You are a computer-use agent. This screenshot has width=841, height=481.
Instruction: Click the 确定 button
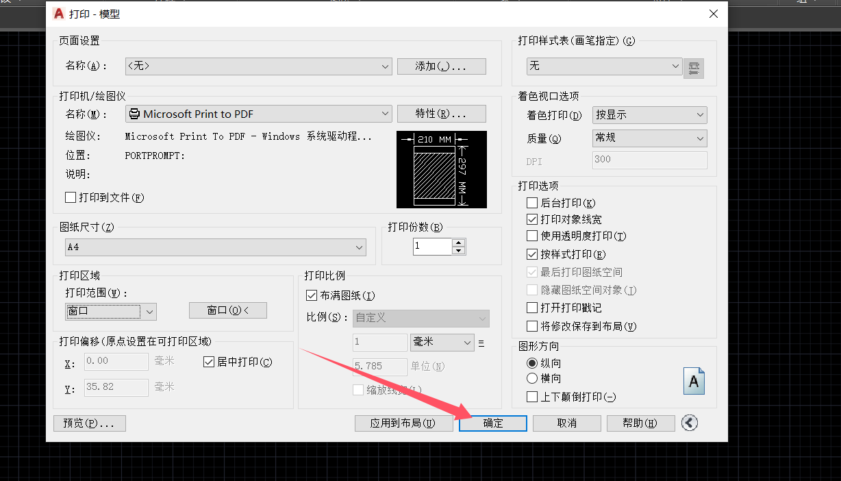click(x=493, y=423)
